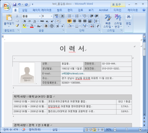148x133 pixels.
Task: Click the language 영어(미국) status item
Action: (35, 129)
